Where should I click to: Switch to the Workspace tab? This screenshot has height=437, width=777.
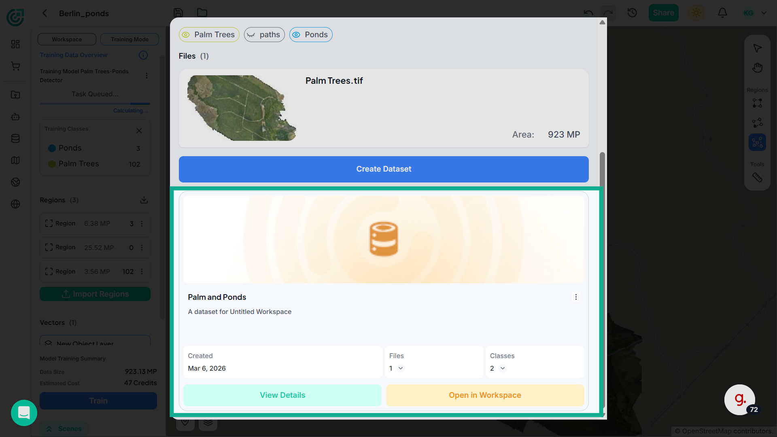pyautogui.click(x=67, y=39)
